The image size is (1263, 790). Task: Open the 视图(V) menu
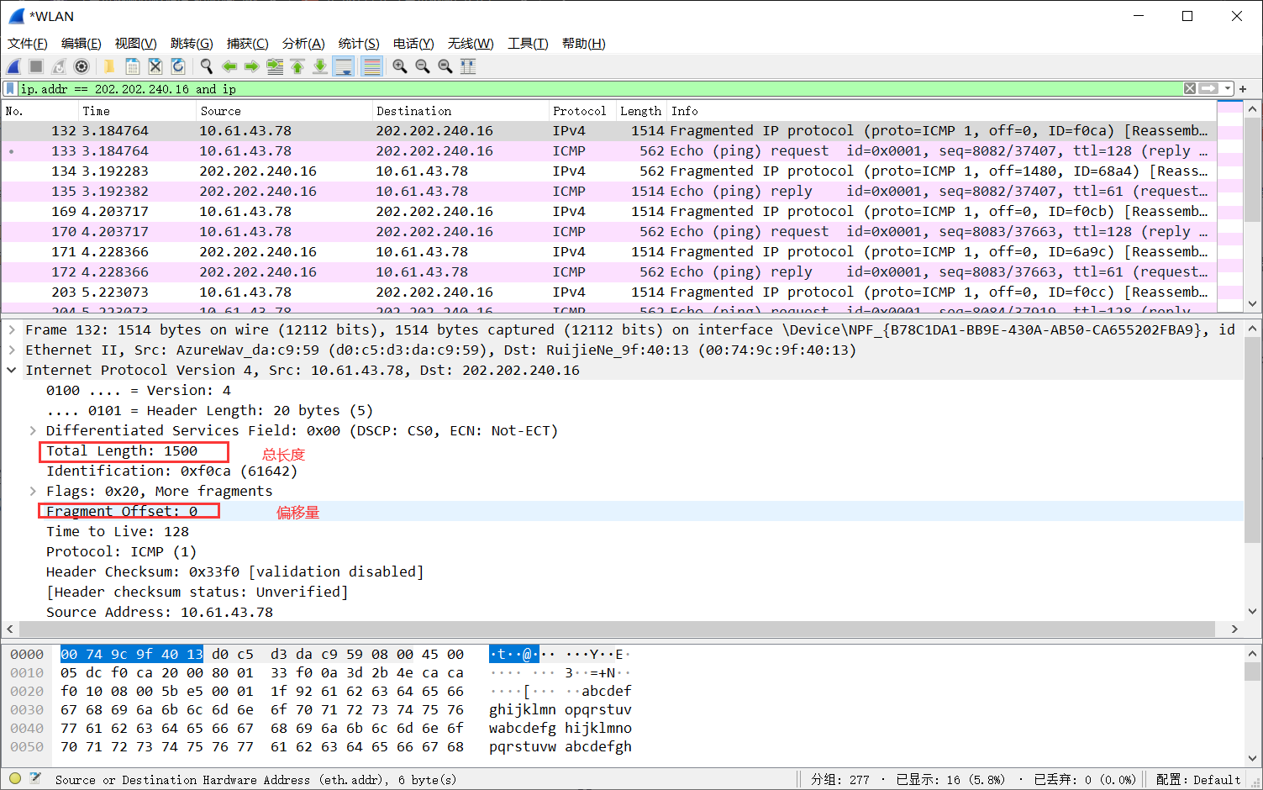(136, 44)
